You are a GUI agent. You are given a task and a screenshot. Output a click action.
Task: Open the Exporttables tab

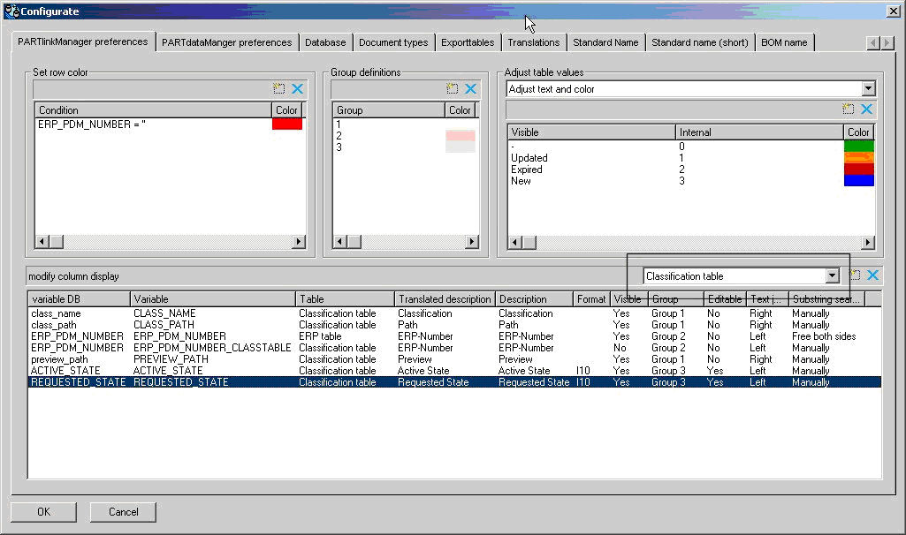point(468,42)
